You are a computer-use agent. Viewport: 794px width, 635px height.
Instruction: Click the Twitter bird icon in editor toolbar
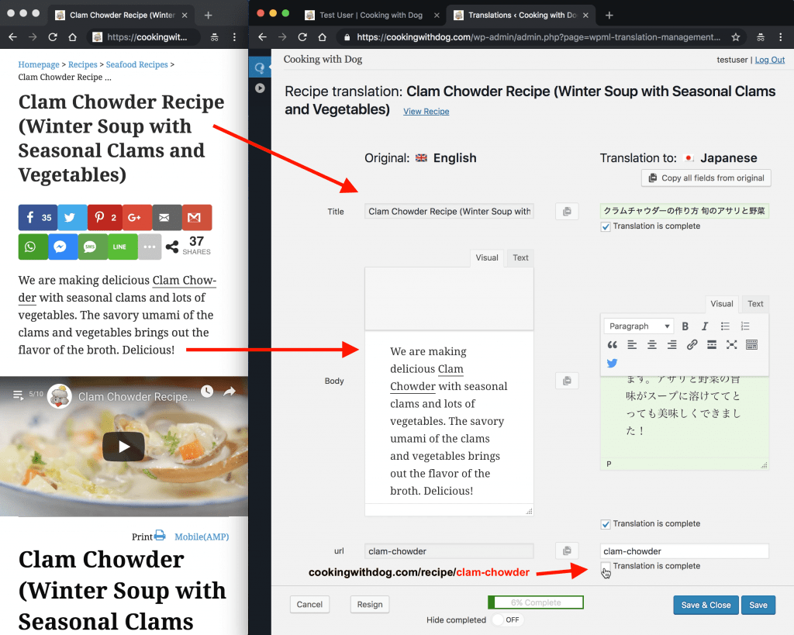click(613, 363)
